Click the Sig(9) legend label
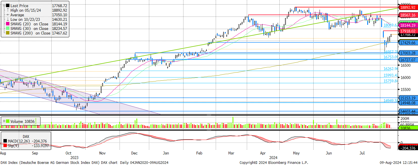 tap(14, 146)
